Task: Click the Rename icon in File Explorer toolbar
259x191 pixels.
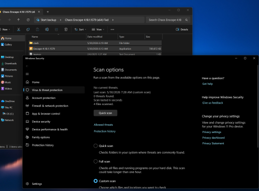Action: tap(47, 30)
